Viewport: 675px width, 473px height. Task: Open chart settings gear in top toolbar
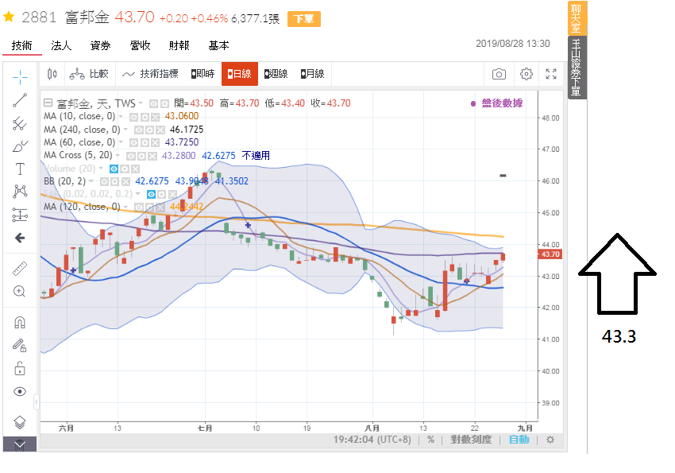(x=526, y=74)
